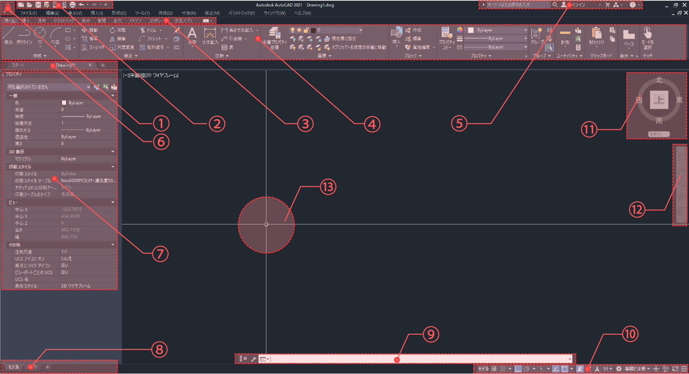This screenshot has width=689, height=374.
Task: Switch to the 注釈 ribbon tab
Action: tap(41, 20)
